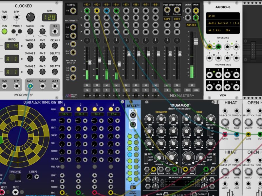Click the master CLK output jack
262x196 pixels.
[x=55, y=32]
